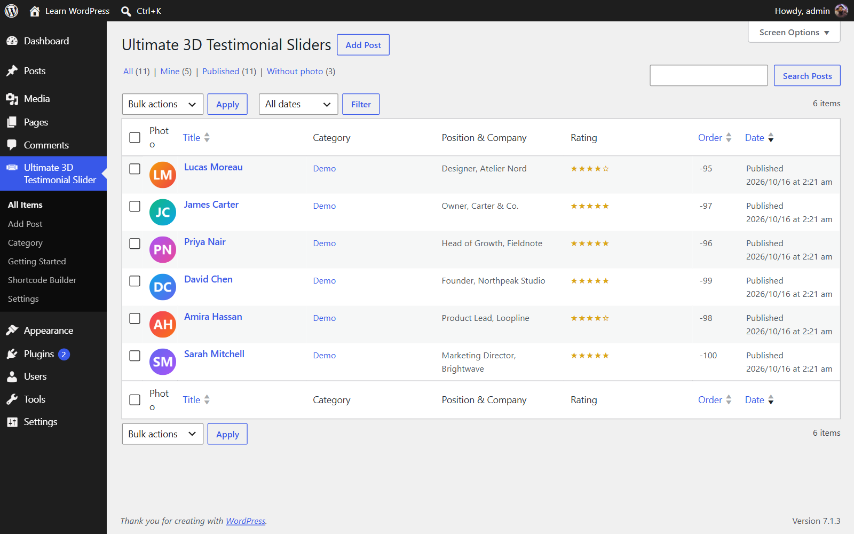Screen dimensions: 854x534
Task: Tick the checkbox for David Chen
Action: [x=135, y=281]
